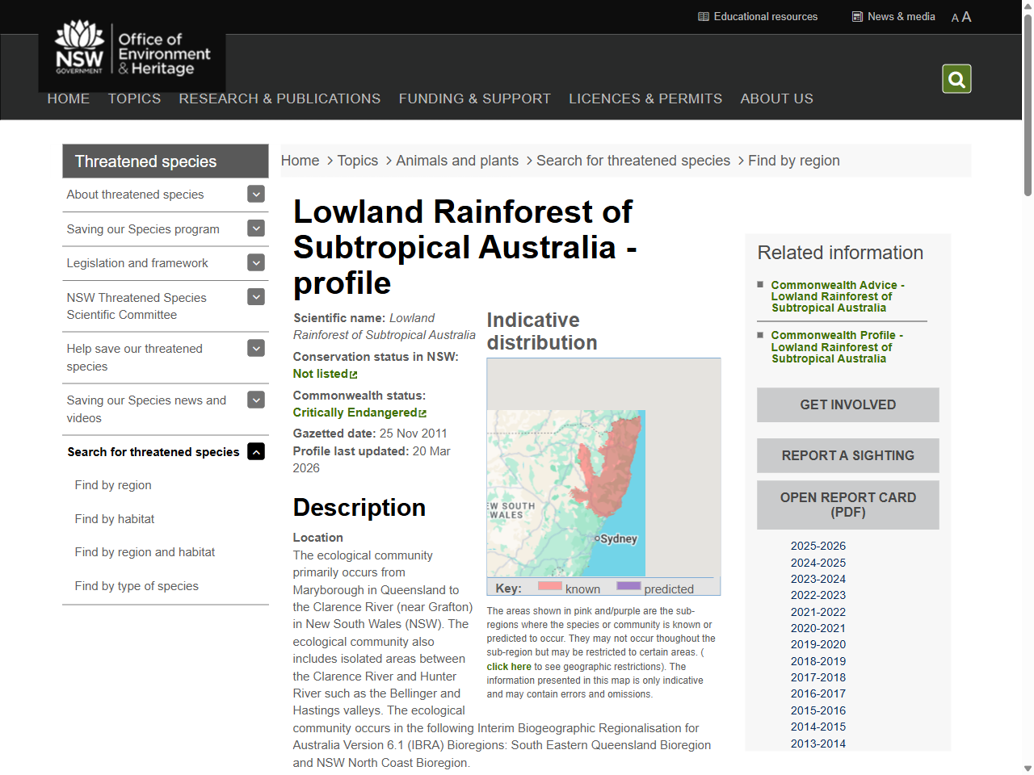Click the Educational resources icon
The image size is (1034, 775).
pos(704,16)
